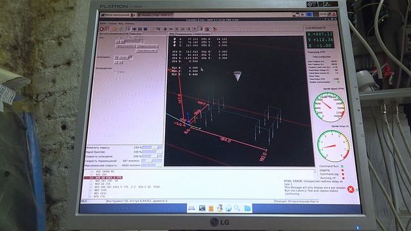Switch preview to rotated Z view
Screen dimensions: 411x231
point(182,29)
